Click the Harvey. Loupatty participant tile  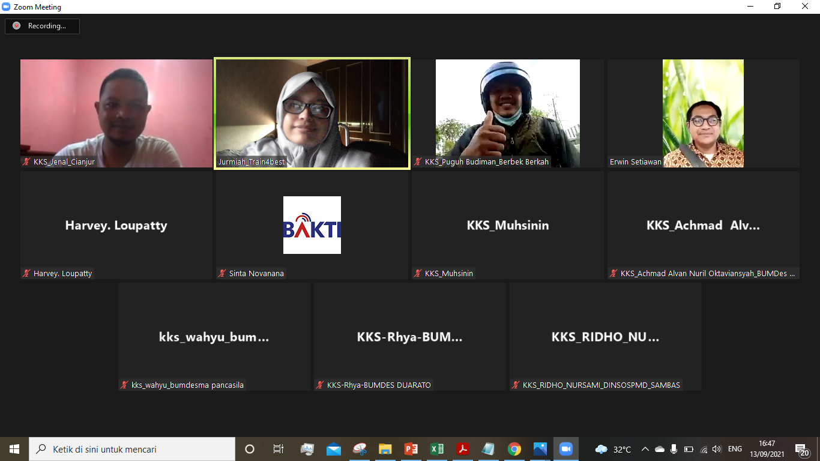116,225
